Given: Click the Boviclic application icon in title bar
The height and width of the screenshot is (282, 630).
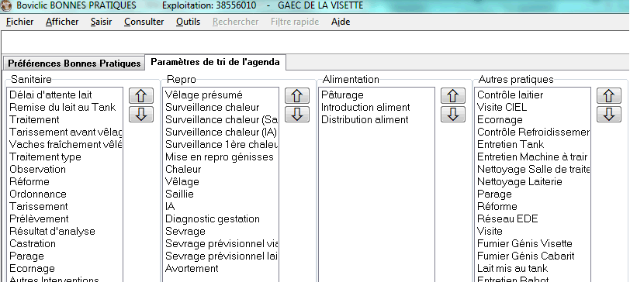Looking at the screenshot, I should (x=6, y=5).
